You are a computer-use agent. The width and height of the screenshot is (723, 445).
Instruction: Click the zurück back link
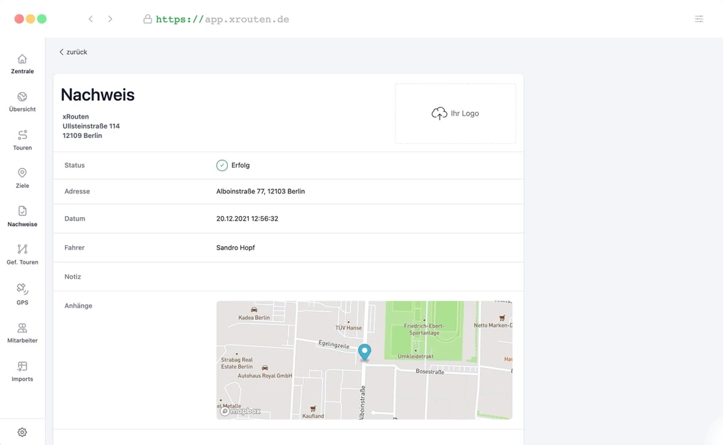[x=73, y=52]
